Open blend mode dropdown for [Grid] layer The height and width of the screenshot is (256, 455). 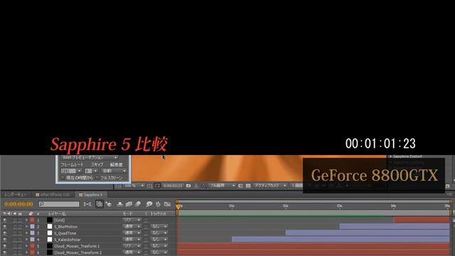click(x=132, y=220)
